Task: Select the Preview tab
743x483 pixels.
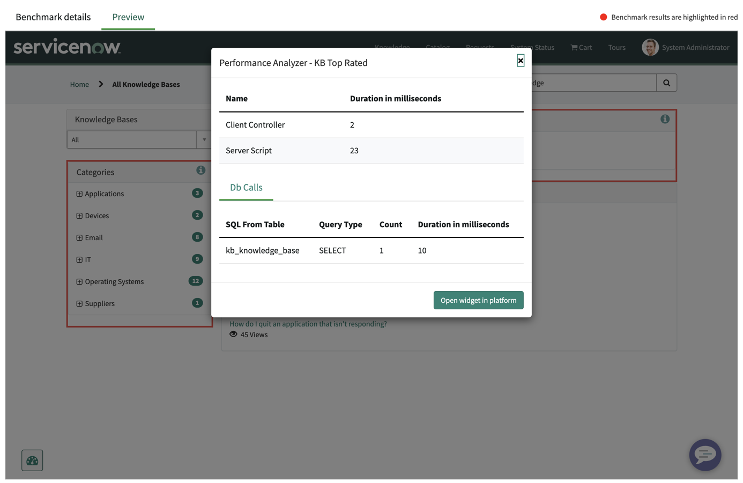Action: (x=128, y=17)
